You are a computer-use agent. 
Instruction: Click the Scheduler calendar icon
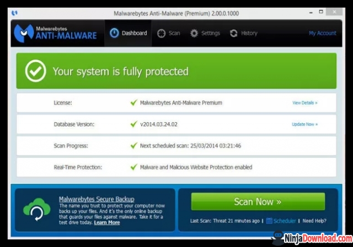point(269,221)
